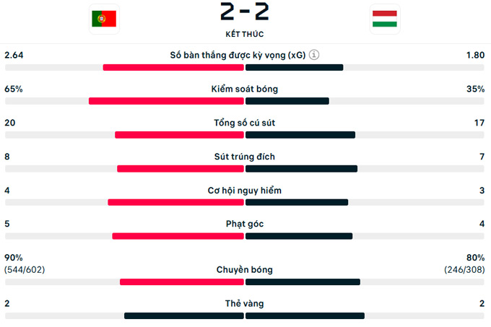
Task: Select the KẾT THÚC match status label
Action: click(x=244, y=34)
